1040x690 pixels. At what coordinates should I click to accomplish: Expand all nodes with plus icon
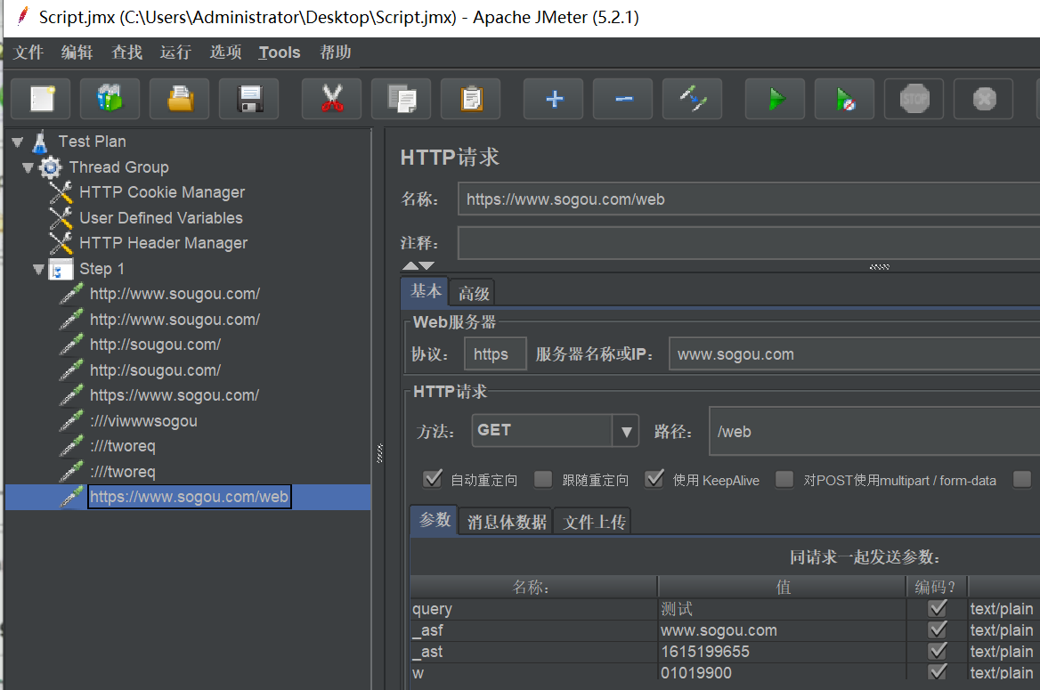click(554, 99)
